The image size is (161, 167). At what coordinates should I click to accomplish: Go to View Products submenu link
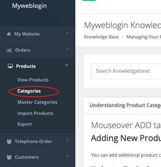[33, 80]
